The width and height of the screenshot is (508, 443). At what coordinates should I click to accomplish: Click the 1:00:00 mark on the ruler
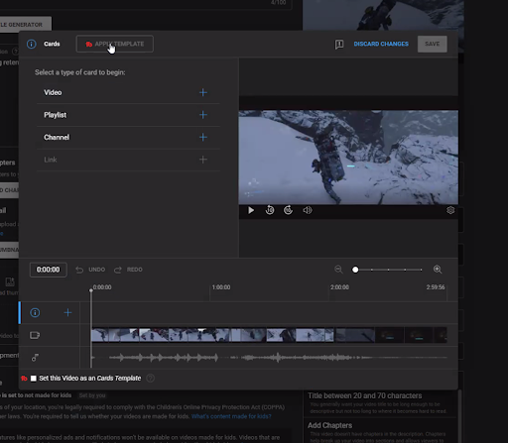pos(221,287)
